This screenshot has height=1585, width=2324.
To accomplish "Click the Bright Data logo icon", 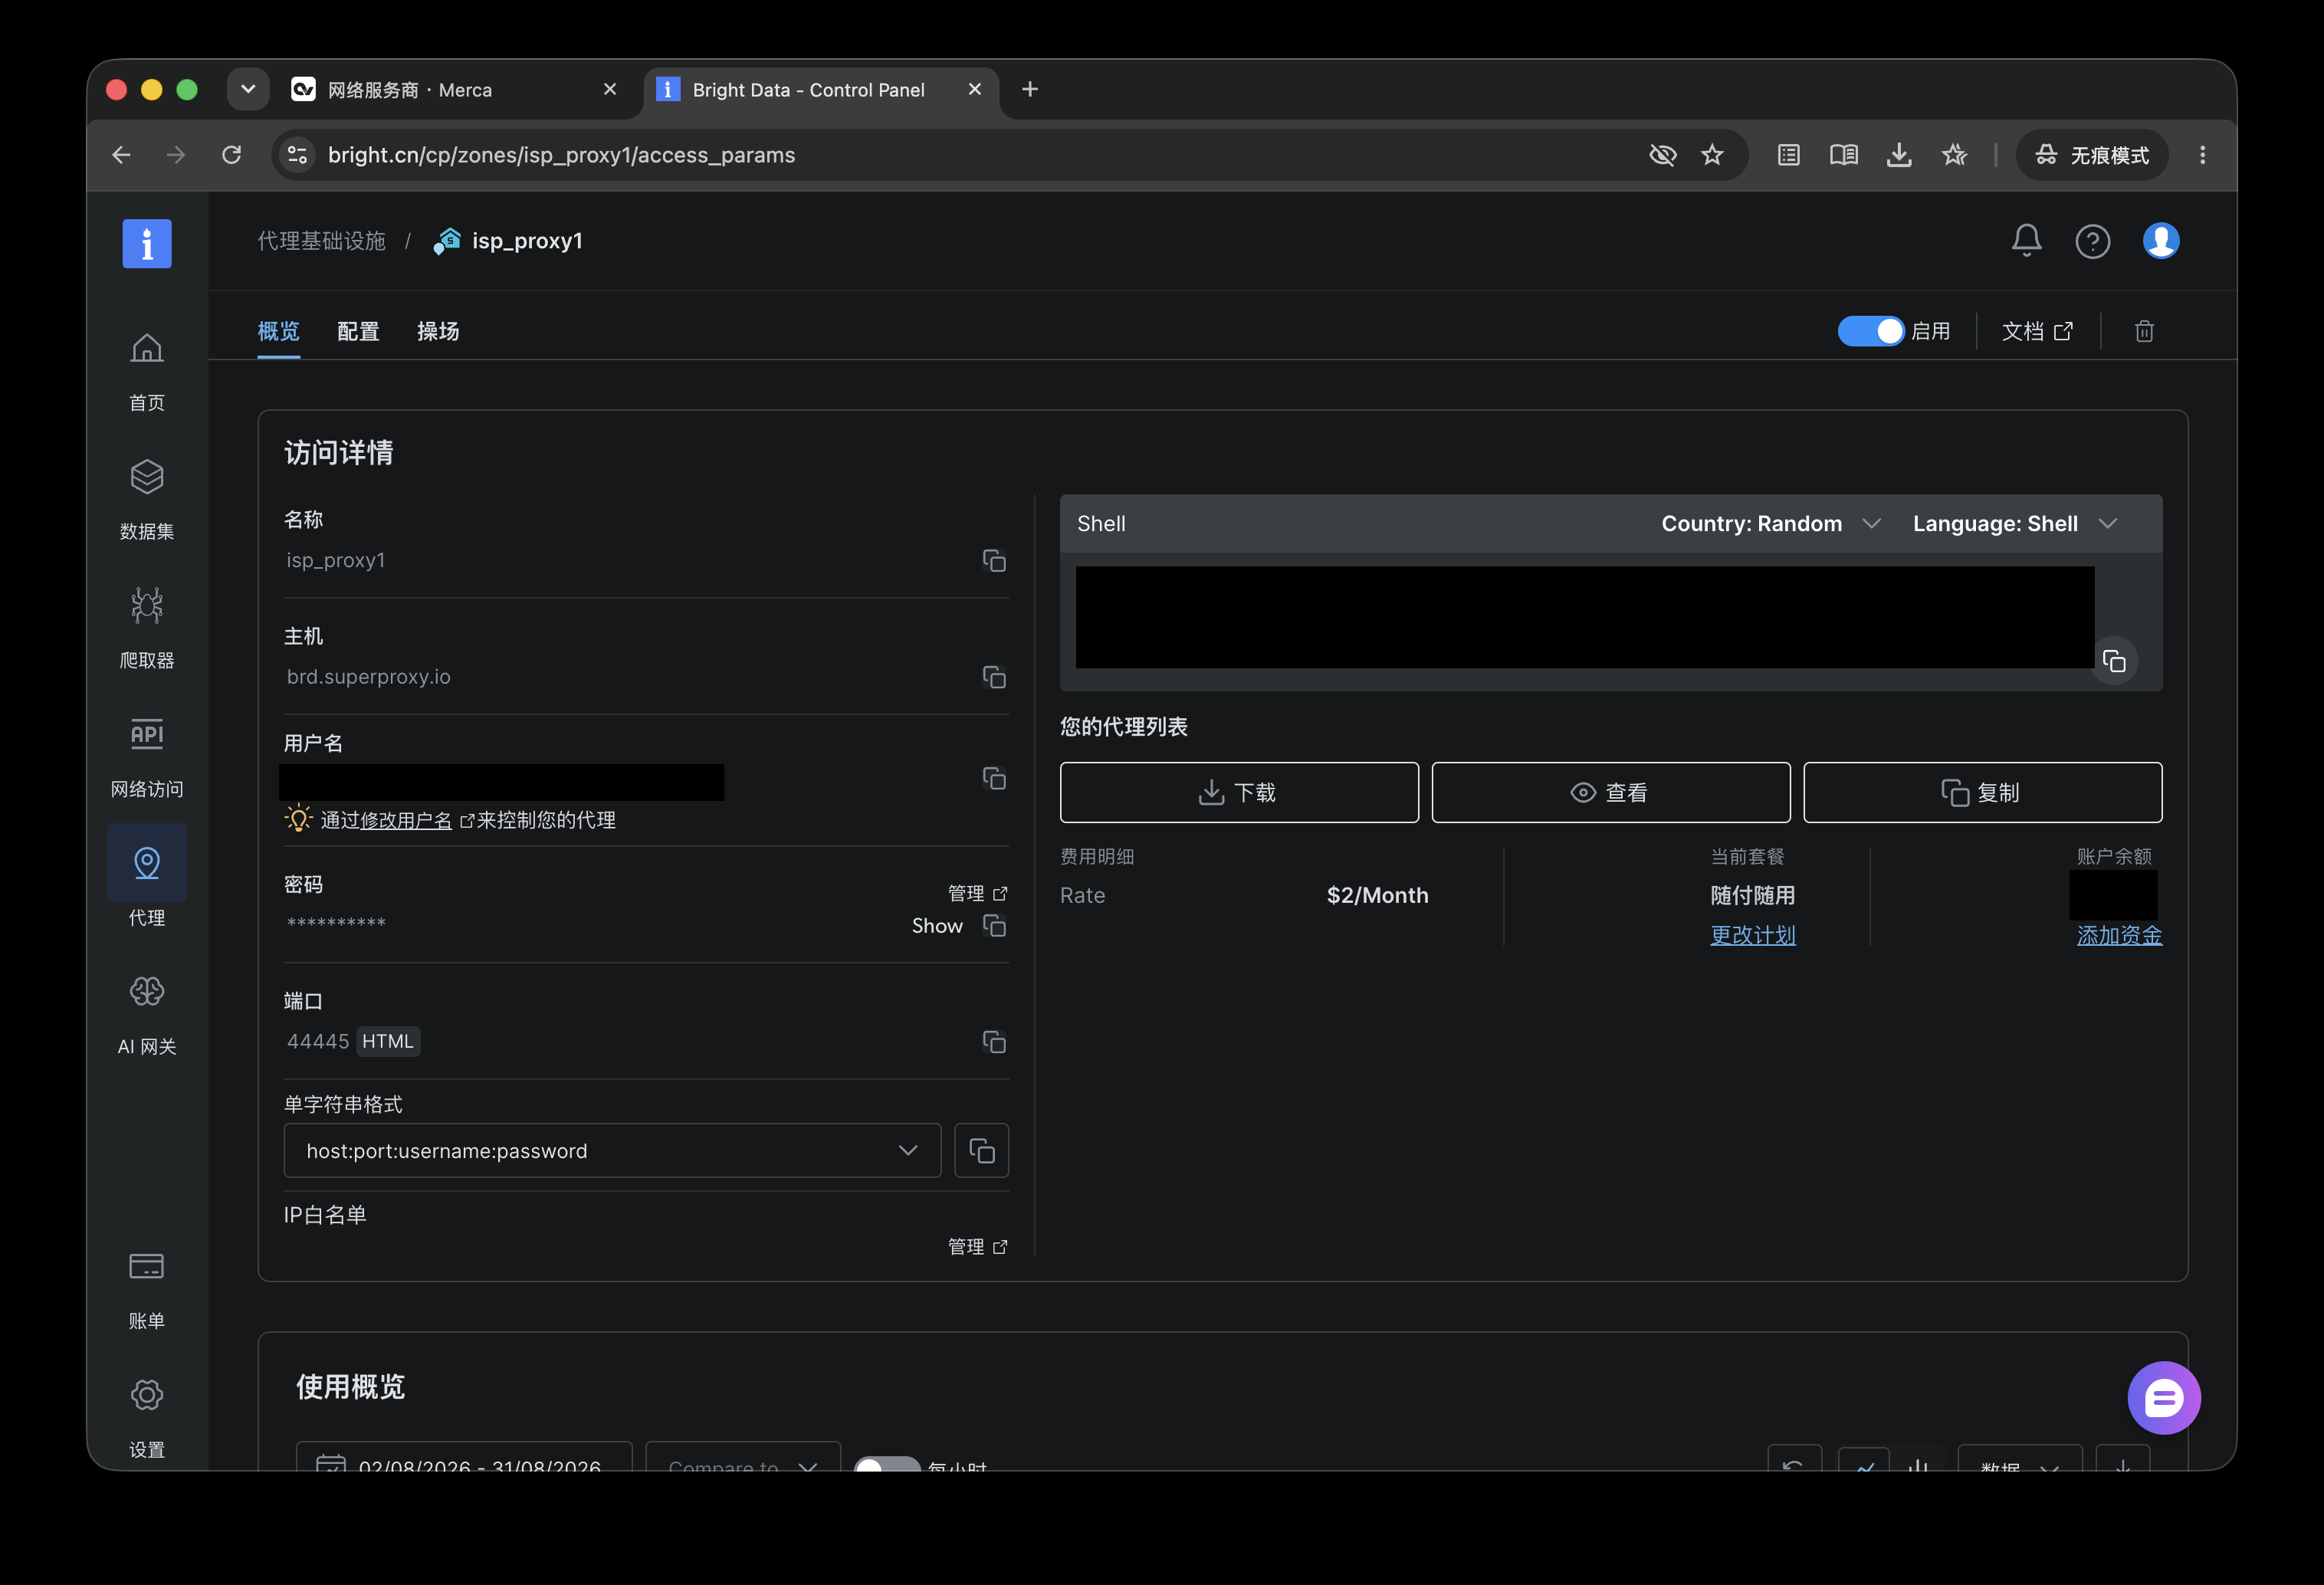I will click(x=147, y=243).
